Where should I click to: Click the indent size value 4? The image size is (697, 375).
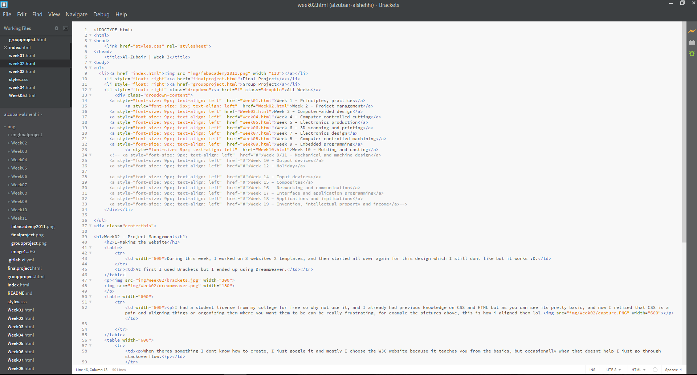pos(681,370)
